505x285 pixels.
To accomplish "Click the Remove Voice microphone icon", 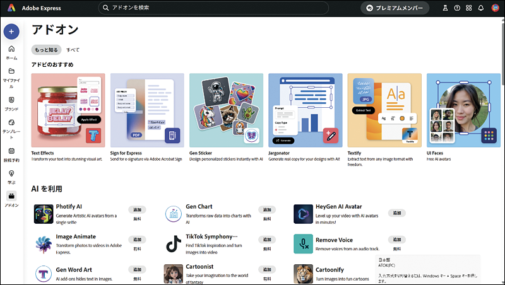I will click(303, 244).
